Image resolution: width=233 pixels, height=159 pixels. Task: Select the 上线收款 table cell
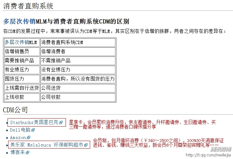coord(22,97)
